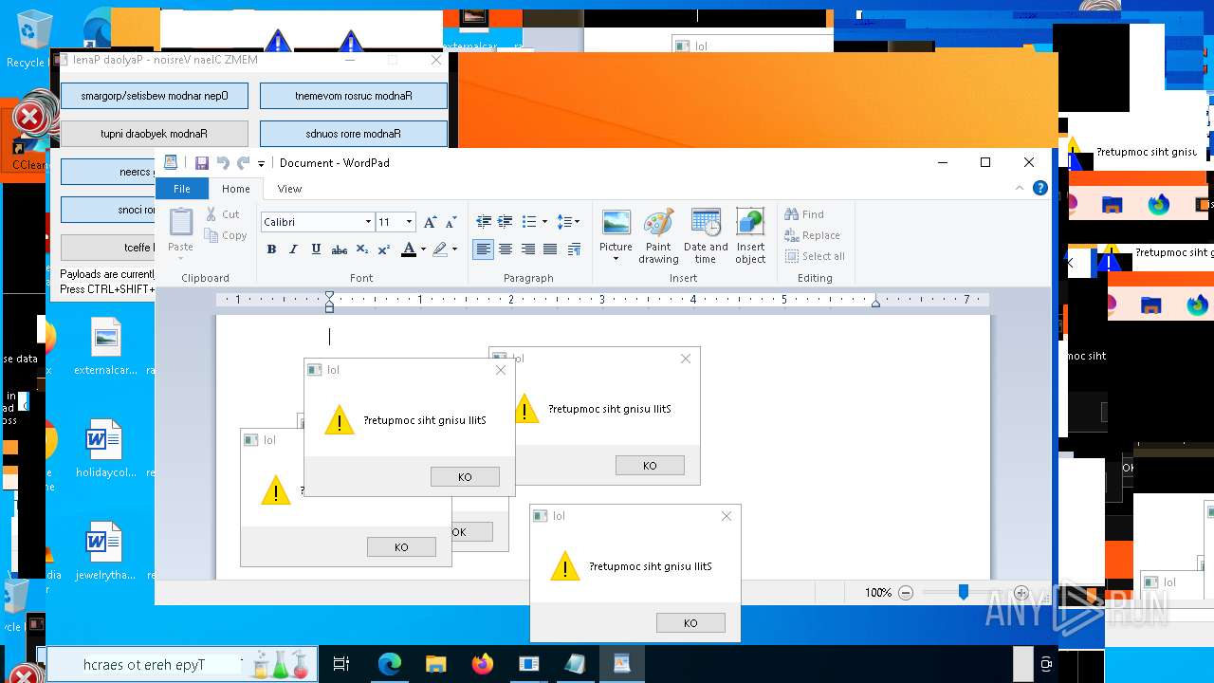Open Microsoft Edge from the taskbar
Screen dimensions: 1214x683
[390, 665]
